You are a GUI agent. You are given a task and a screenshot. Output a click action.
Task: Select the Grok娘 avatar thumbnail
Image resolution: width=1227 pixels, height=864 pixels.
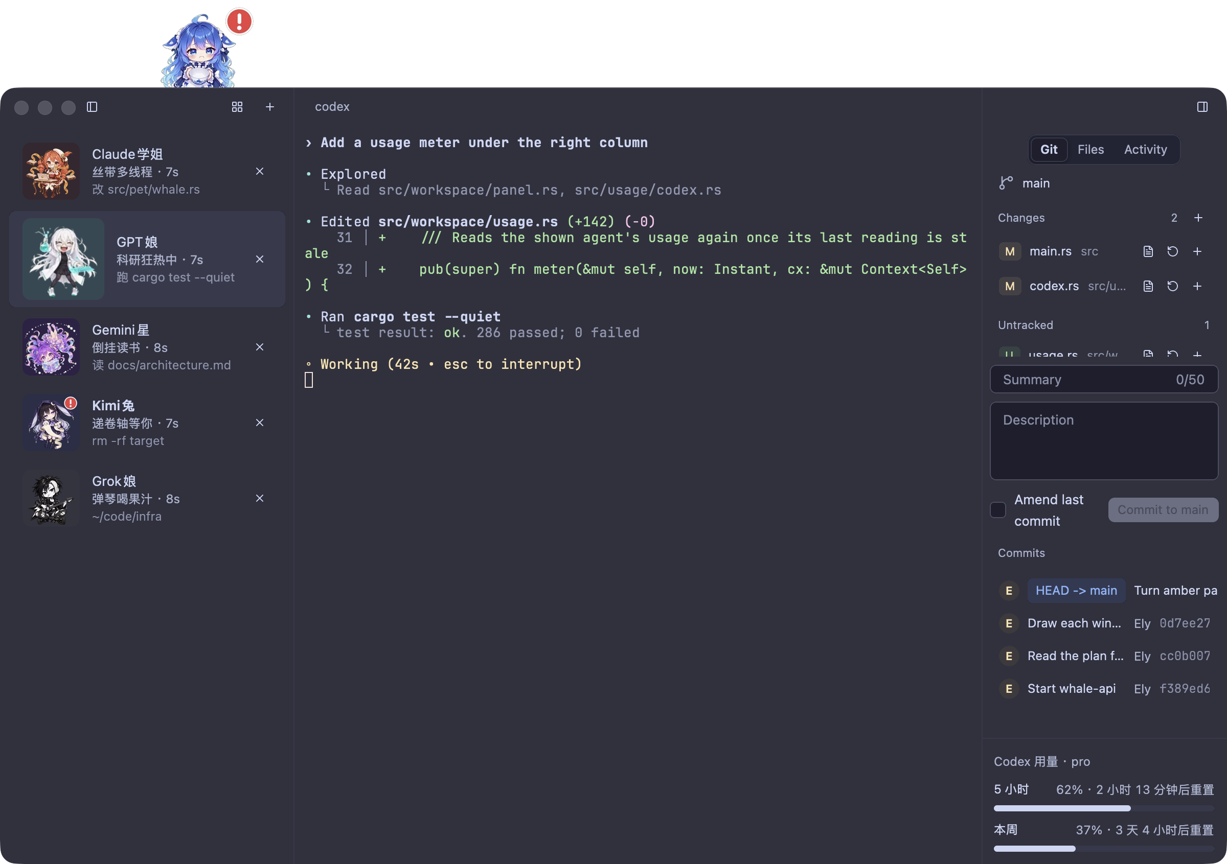pyautogui.click(x=51, y=498)
